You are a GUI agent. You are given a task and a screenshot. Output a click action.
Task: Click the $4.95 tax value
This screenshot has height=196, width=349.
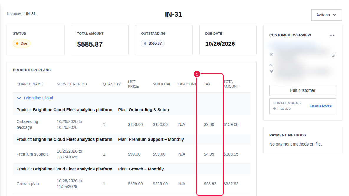click(x=209, y=154)
